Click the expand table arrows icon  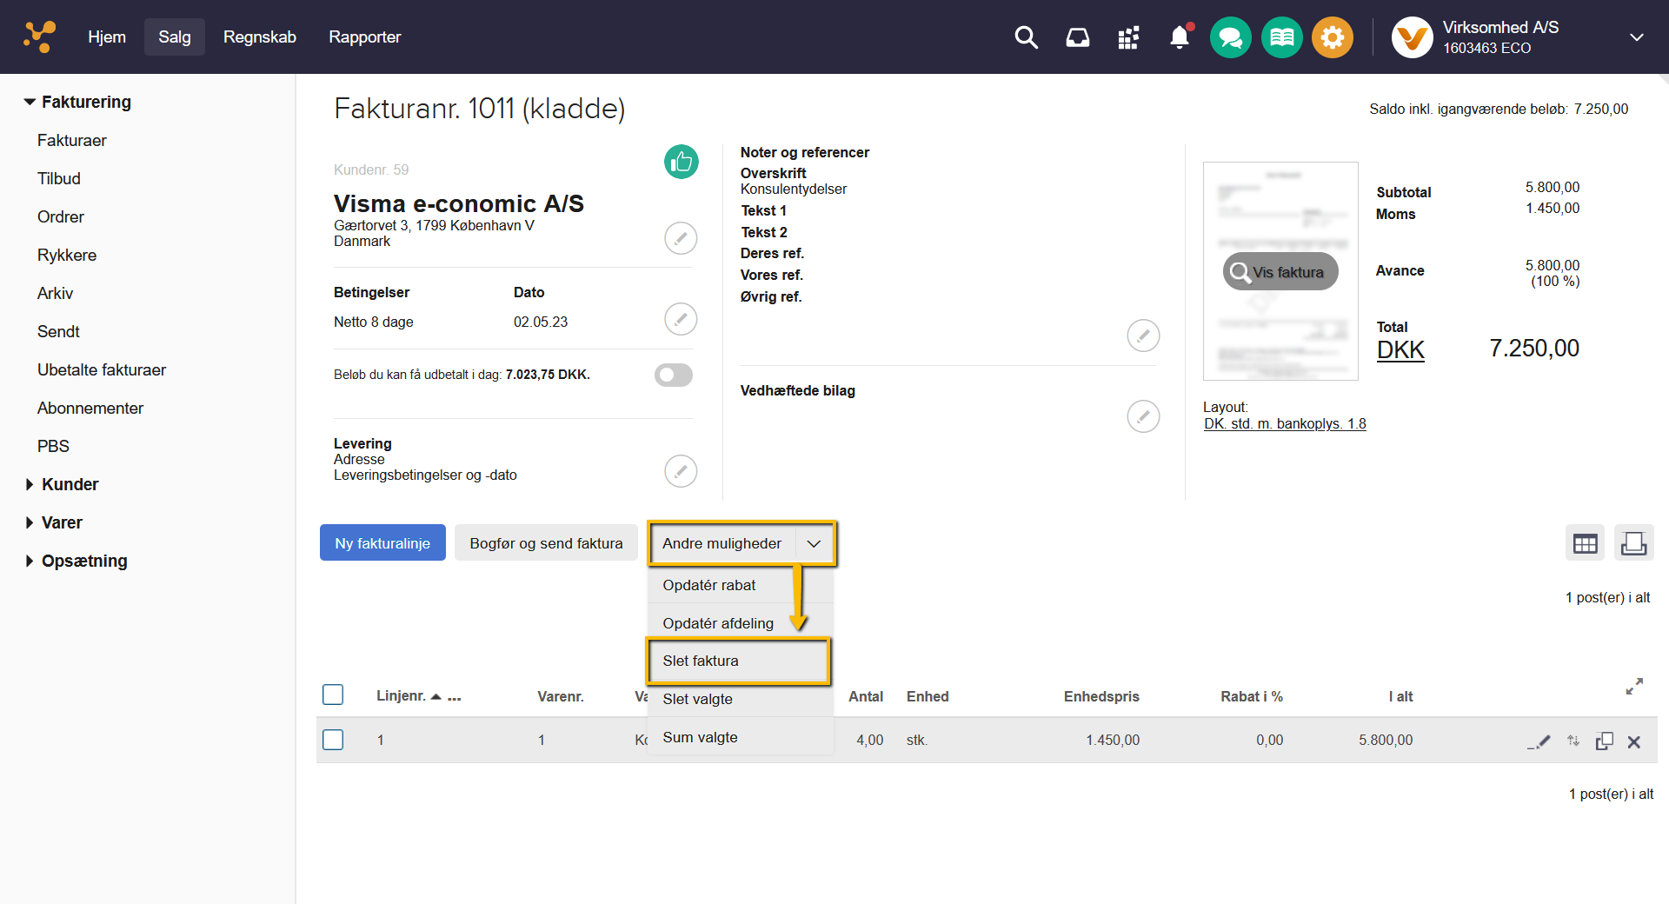[x=1634, y=687]
